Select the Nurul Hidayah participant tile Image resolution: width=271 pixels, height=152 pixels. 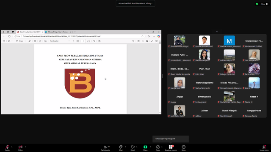(x=229, y=111)
